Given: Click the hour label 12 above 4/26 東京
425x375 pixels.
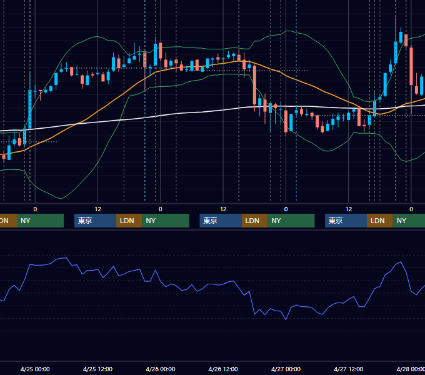Looking at the screenshot, I should 223,209.
